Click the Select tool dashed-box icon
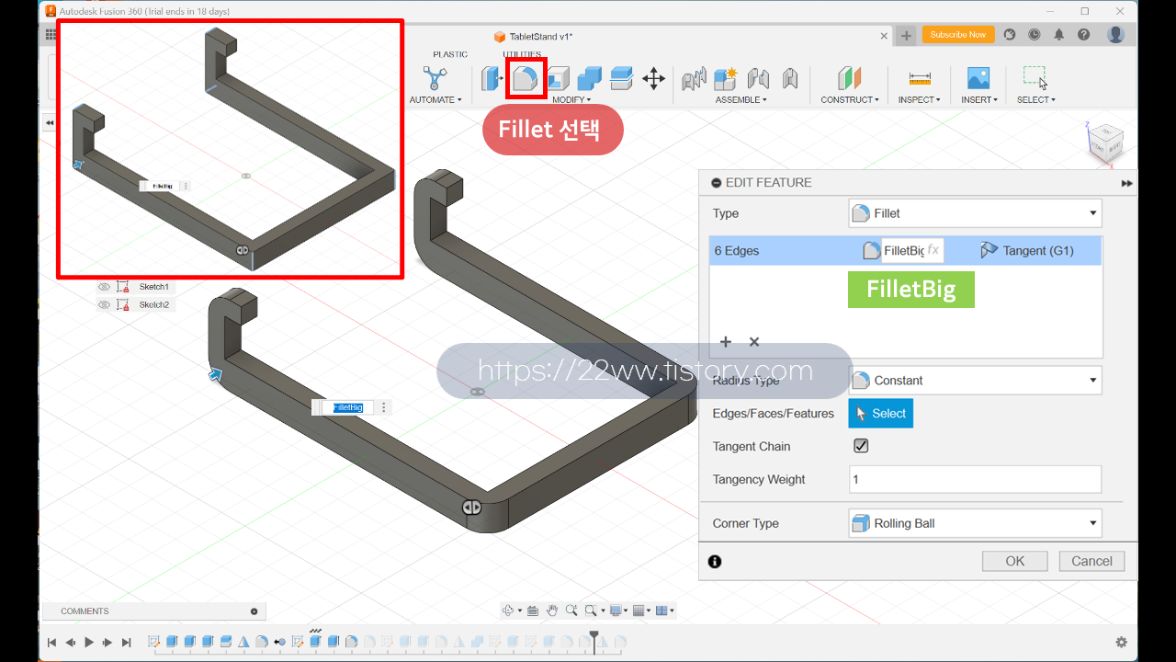This screenshot has width=1176, height=662. click(x=1035, y=78)
